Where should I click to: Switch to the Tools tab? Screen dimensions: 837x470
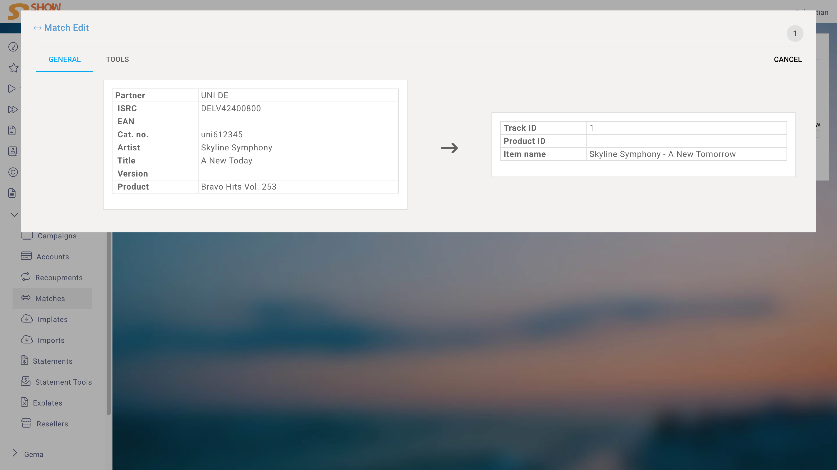[x=117, y=59]
